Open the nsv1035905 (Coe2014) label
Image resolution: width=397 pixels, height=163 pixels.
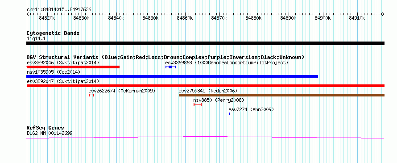(x=54, y=72)
